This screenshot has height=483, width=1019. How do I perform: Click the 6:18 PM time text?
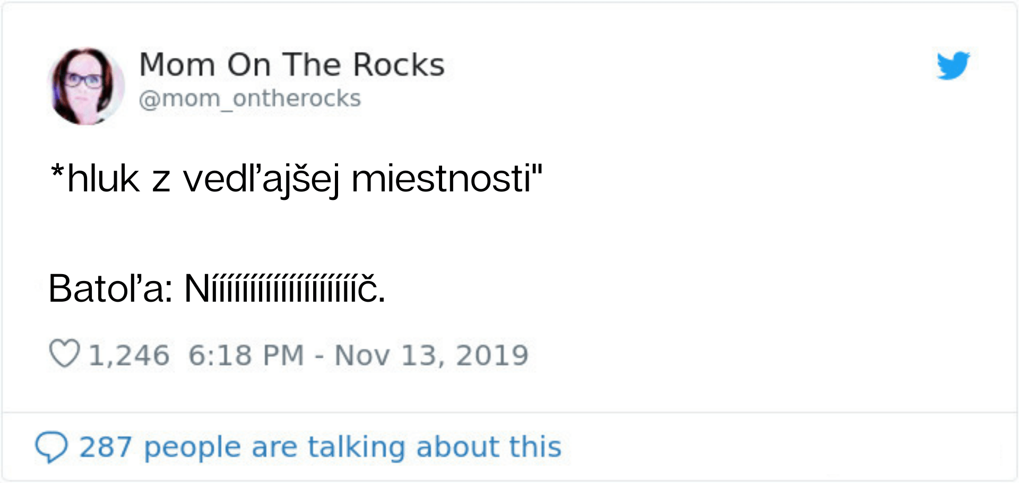pyautogui.click(x=246, y=355)
